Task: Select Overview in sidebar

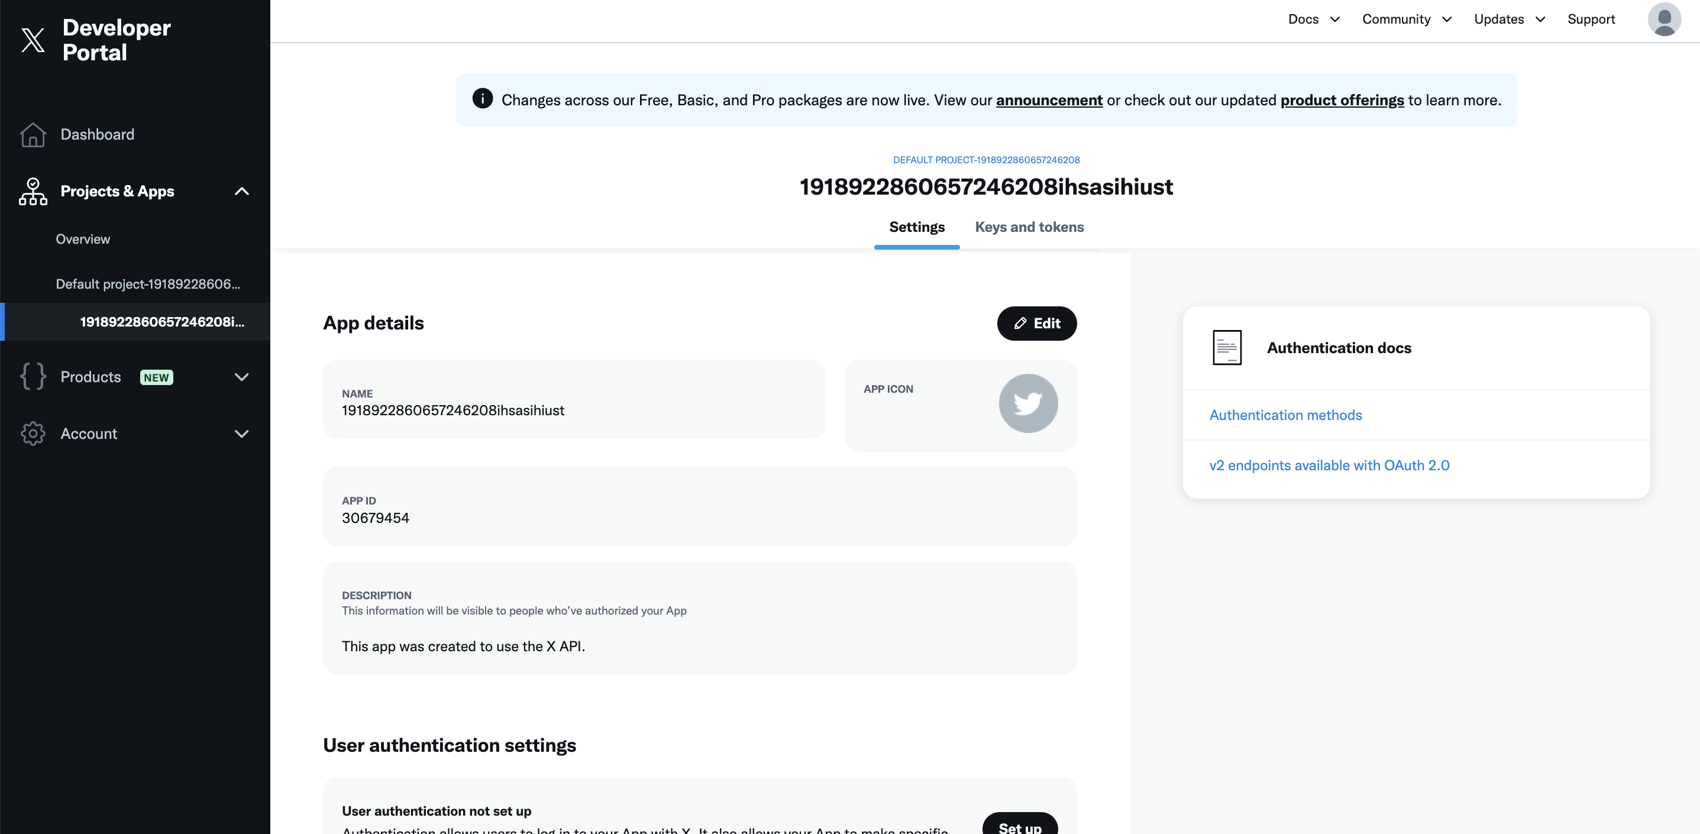Action: [82, 239]
